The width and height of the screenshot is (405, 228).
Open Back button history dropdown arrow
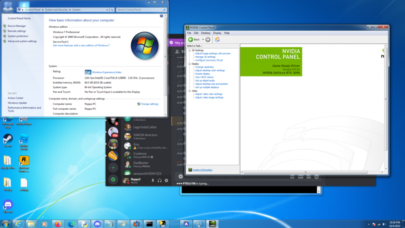coord(203,39)
